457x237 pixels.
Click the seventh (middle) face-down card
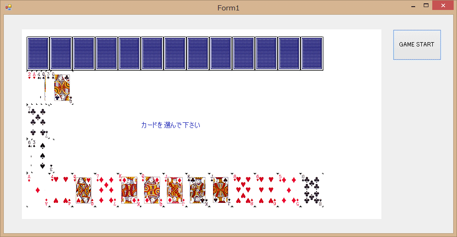[x=175, y=54]
